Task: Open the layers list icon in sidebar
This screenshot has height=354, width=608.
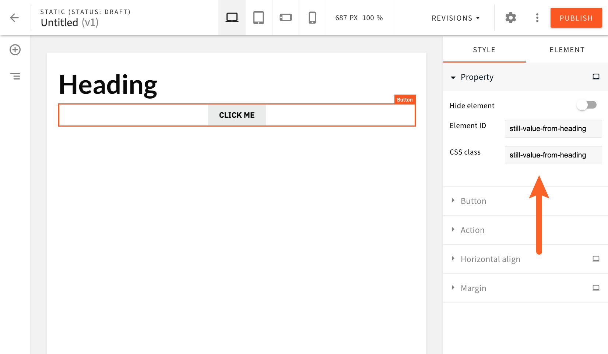Action: (x=15, y=76)
